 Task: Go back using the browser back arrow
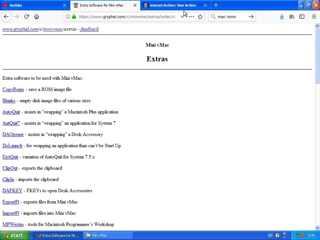(6, 17)
